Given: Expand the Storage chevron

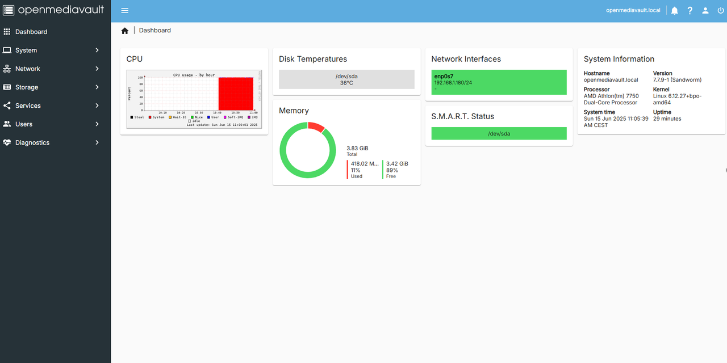Looking at the screenshot, I should tap(97, 87).
